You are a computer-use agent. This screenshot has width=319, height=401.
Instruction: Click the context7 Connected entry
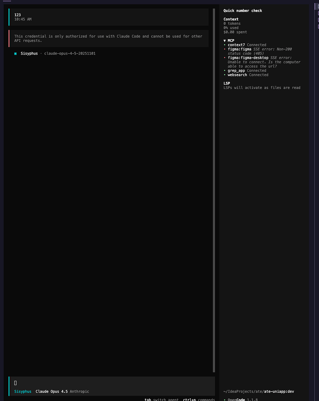[247, 45]
